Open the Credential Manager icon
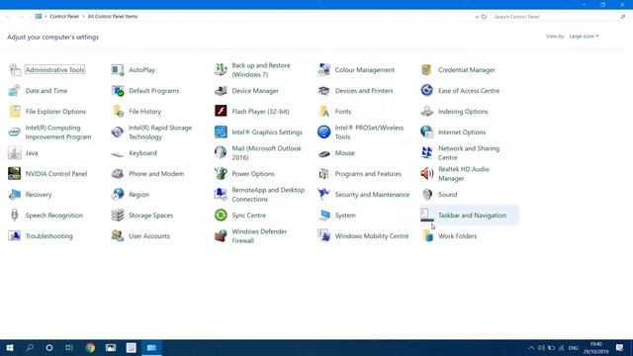The height and width of the screenshot is (356, 633). coord(427,70)
